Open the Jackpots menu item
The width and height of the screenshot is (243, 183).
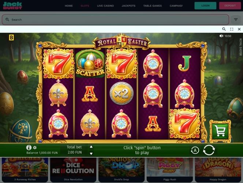click(x=128, y=6)
